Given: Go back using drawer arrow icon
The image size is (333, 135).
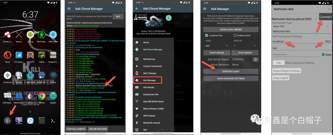Looking at the screenshot, I should [x=137, y=9].
